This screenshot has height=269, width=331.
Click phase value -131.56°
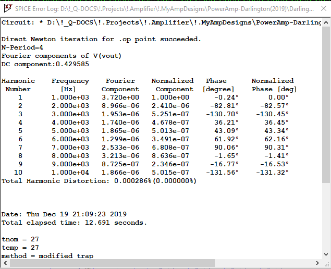(x=222, y=173)
